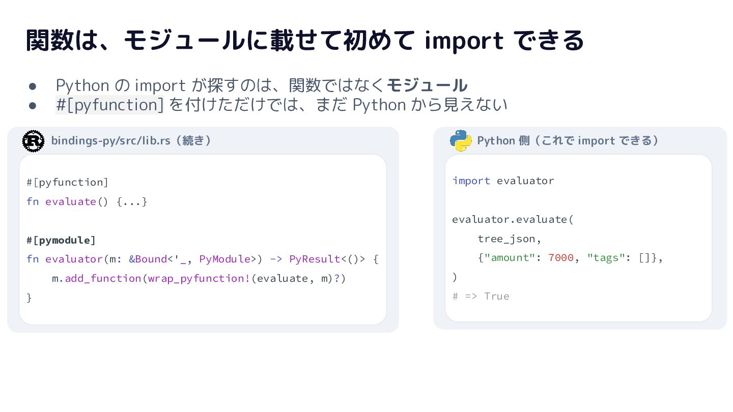Click the highlighted "#[pyfunction]" in the bullet list

pyautogui.click(x=110, y=105)
